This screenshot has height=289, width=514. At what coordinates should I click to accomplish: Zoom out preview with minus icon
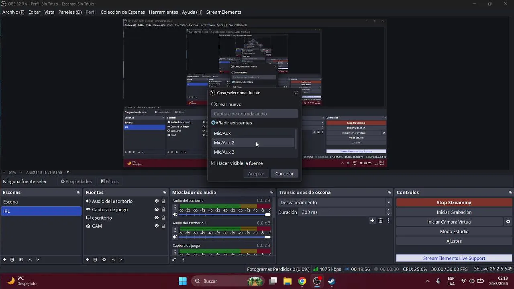(x=4, y=172)
